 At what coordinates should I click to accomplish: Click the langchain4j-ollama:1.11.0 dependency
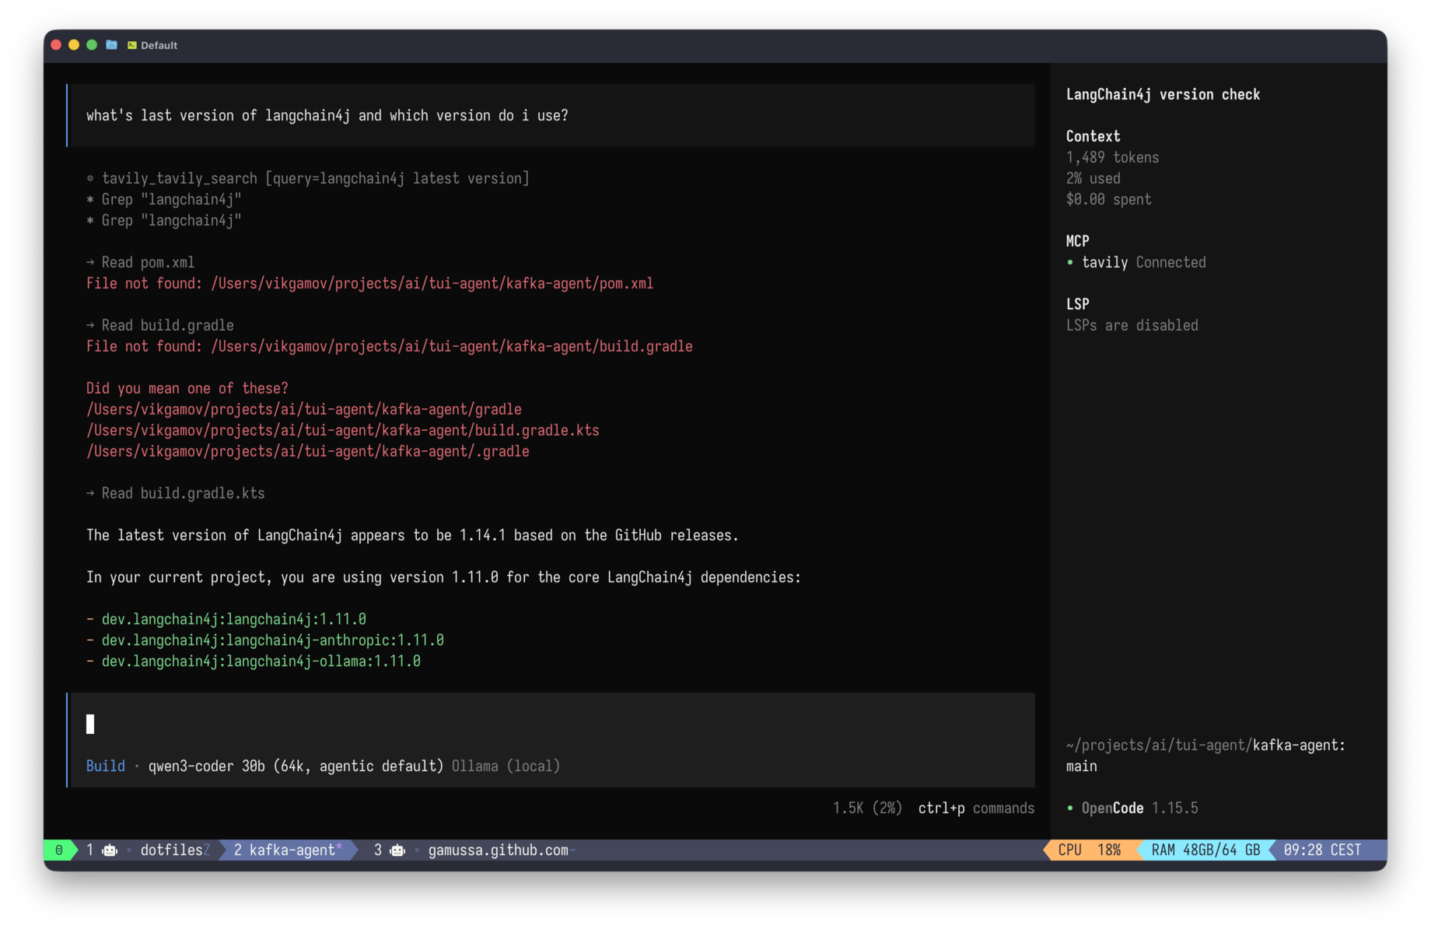(x=261, y=661)
